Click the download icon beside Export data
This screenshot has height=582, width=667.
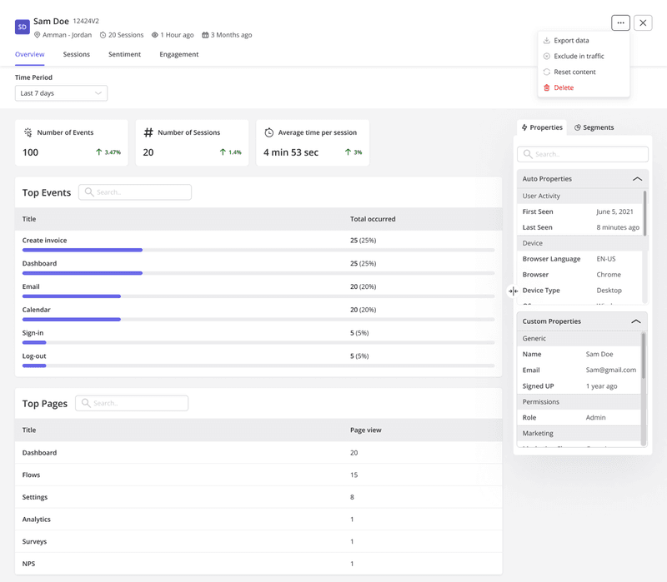click(x=547, y=39)
